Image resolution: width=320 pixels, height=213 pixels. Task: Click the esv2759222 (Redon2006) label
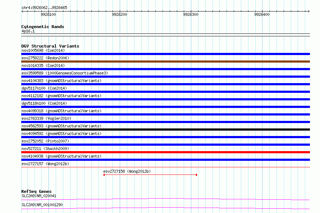coord(45,58)
